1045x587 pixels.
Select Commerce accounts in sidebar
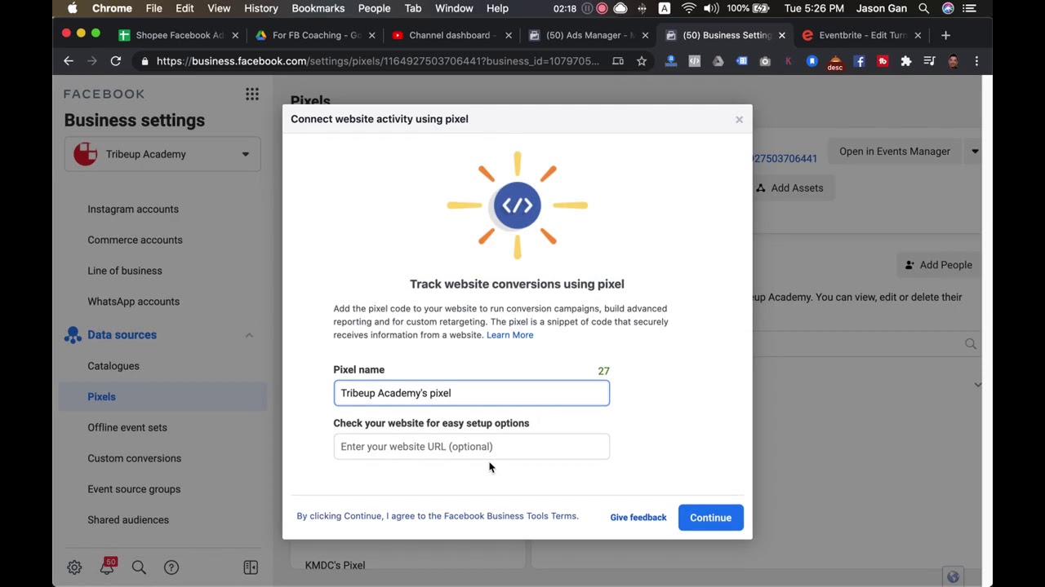click(x=135, y=241)
